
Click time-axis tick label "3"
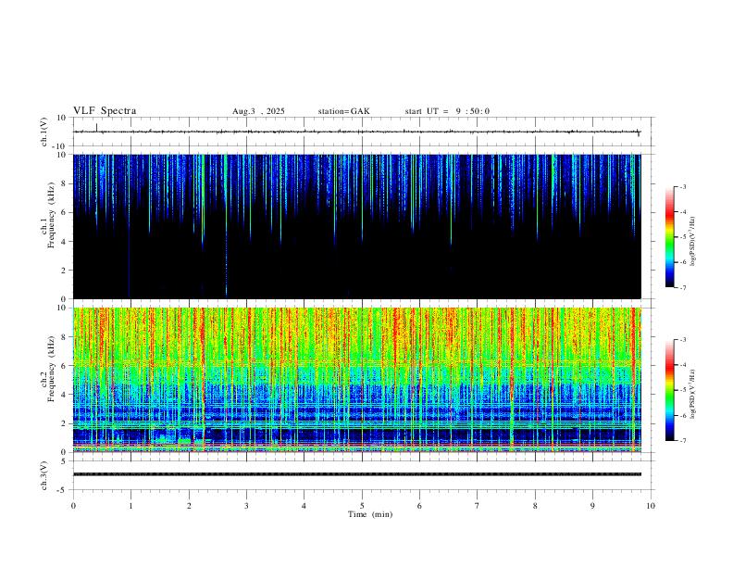(x=246, y=506)
